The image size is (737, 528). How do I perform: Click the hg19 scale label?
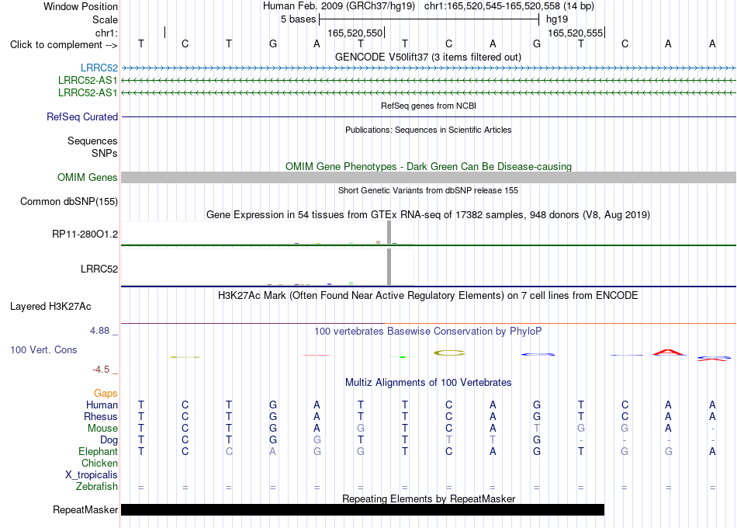tap(557, 19)
